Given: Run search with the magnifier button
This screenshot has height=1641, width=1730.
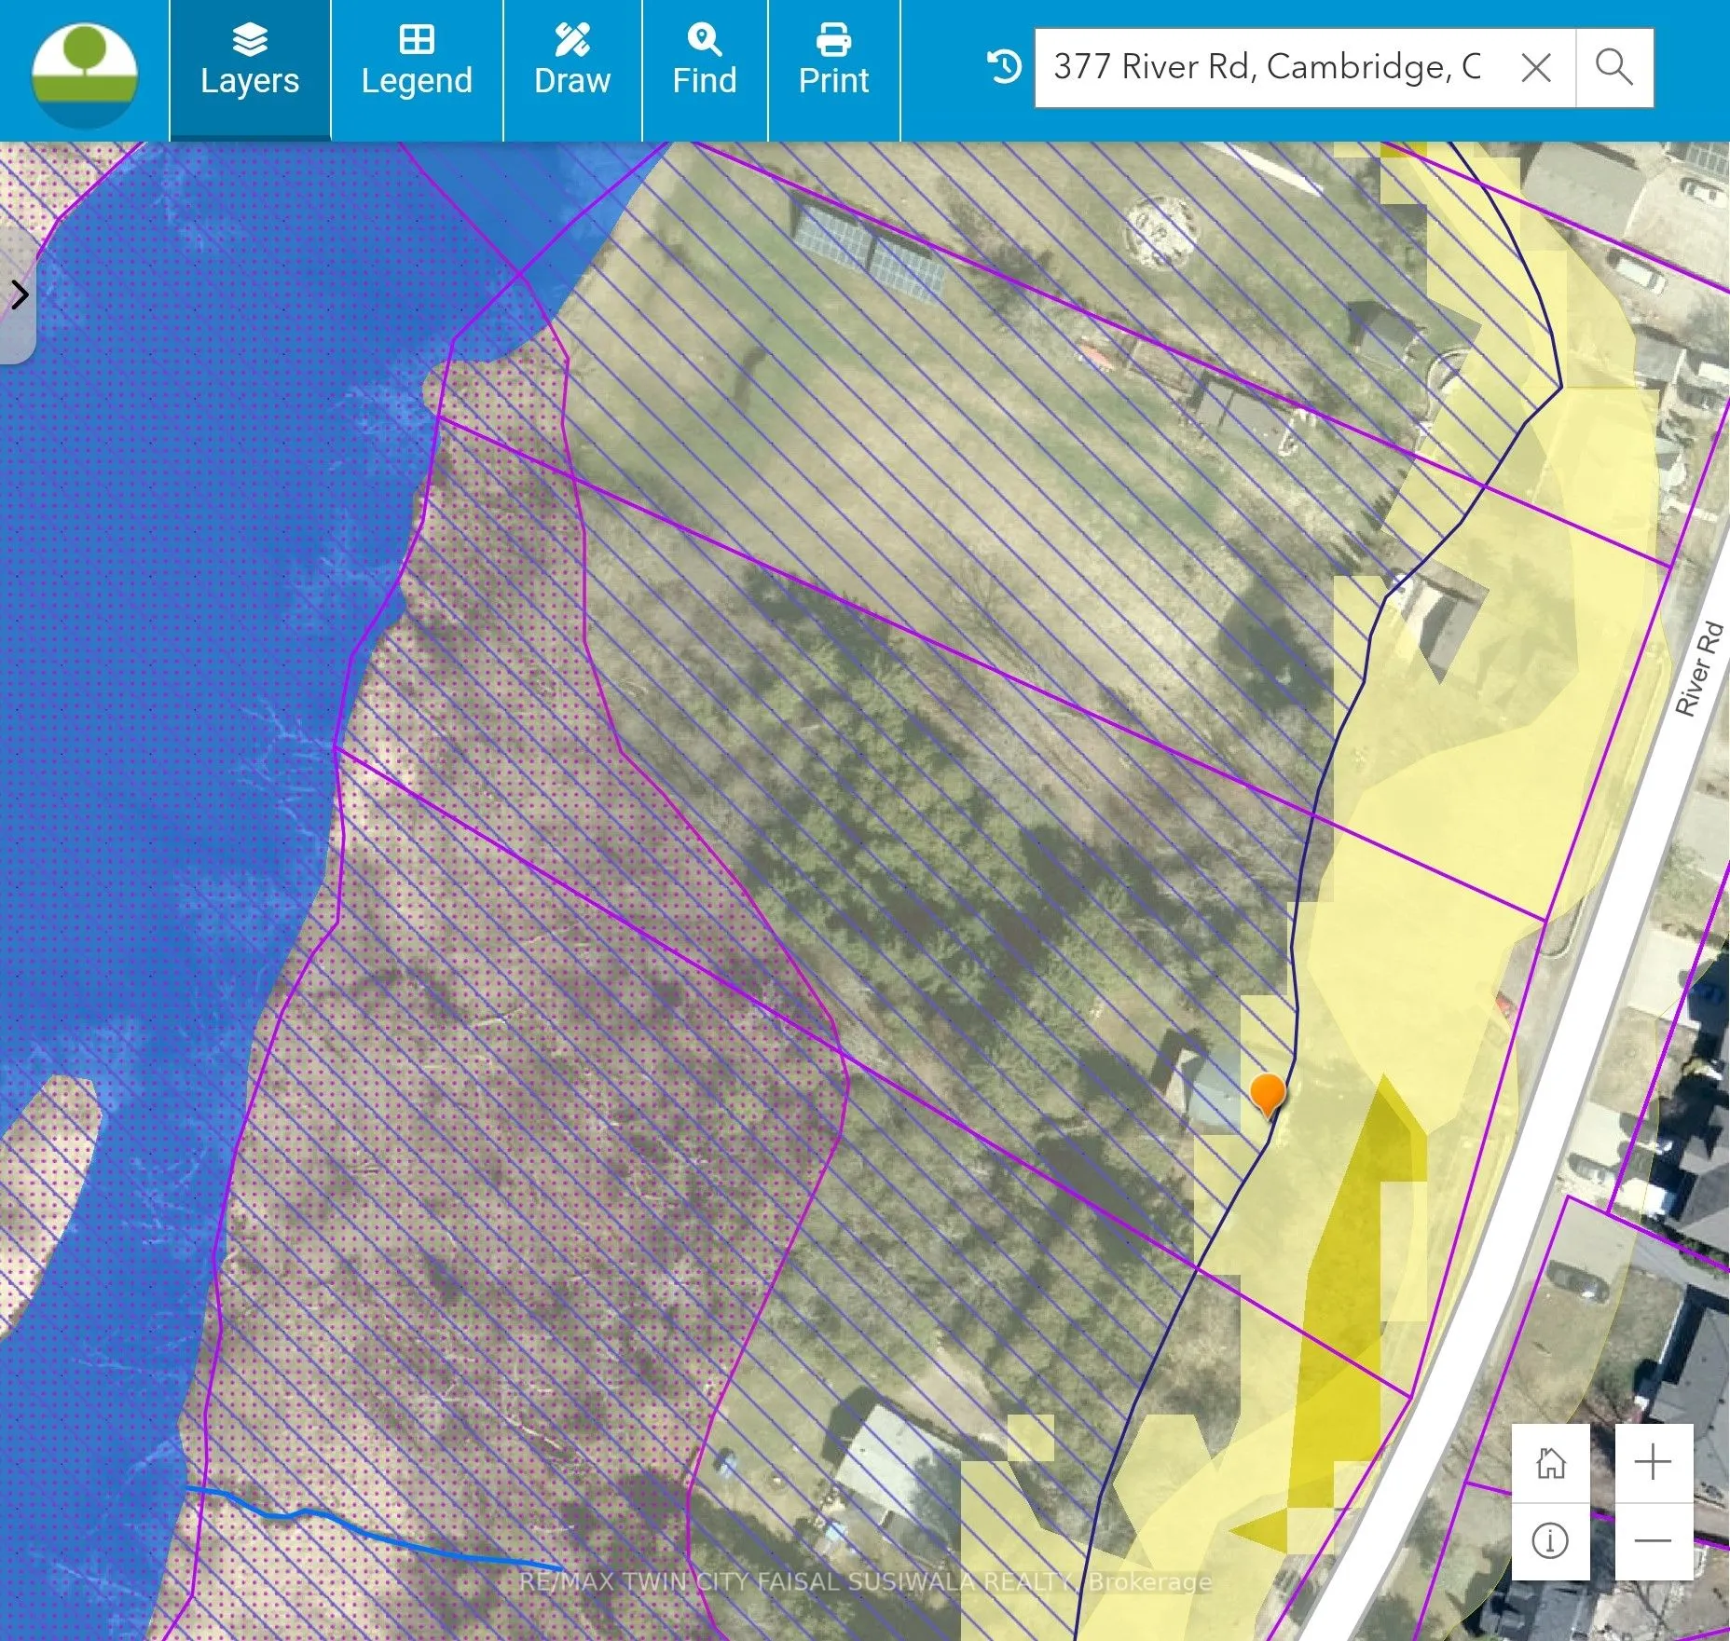Looking at the screenshot, I should (x=1613, y=67).
